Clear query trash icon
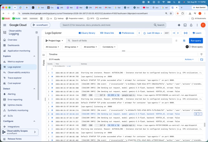 point(176,41)
